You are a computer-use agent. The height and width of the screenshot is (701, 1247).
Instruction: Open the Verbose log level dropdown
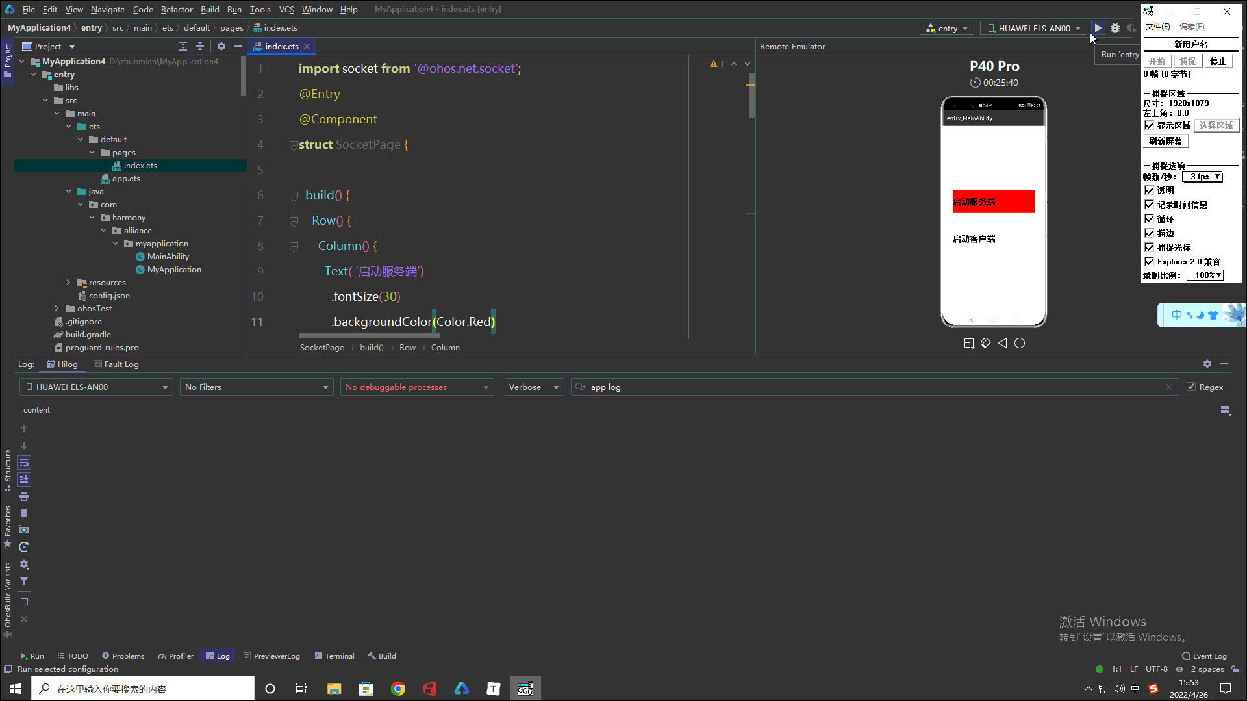click(534, 387)
